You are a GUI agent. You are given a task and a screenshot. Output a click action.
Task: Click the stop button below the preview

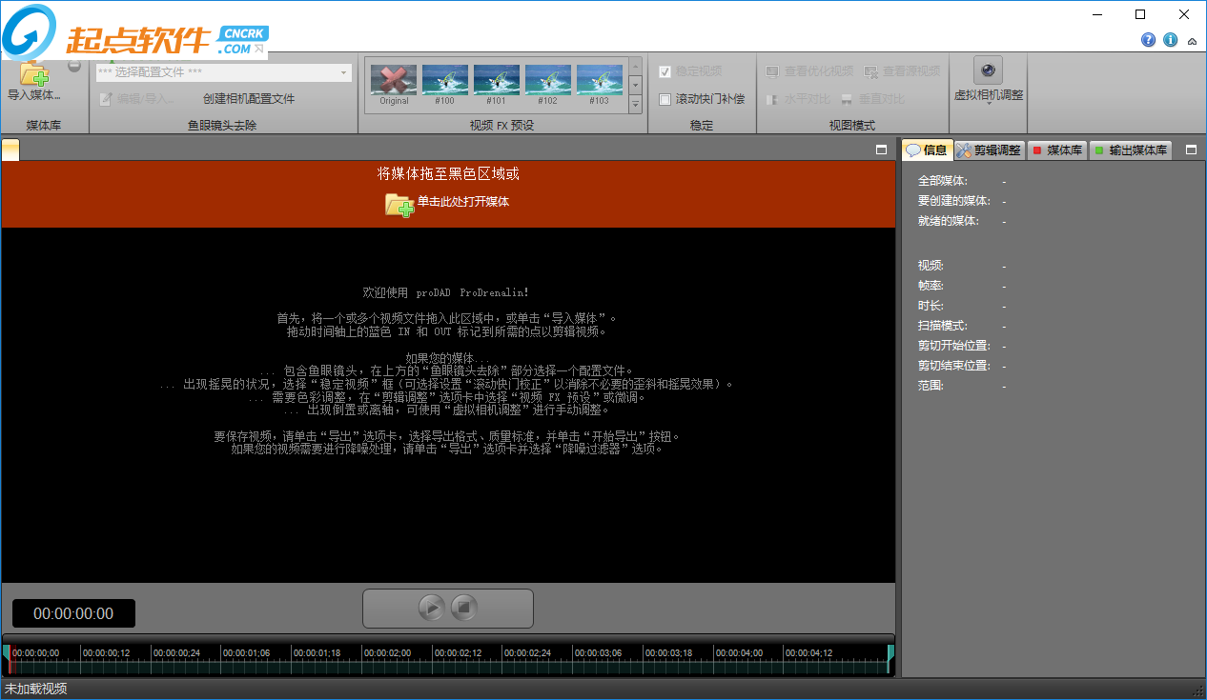click(x=463, y=608)
